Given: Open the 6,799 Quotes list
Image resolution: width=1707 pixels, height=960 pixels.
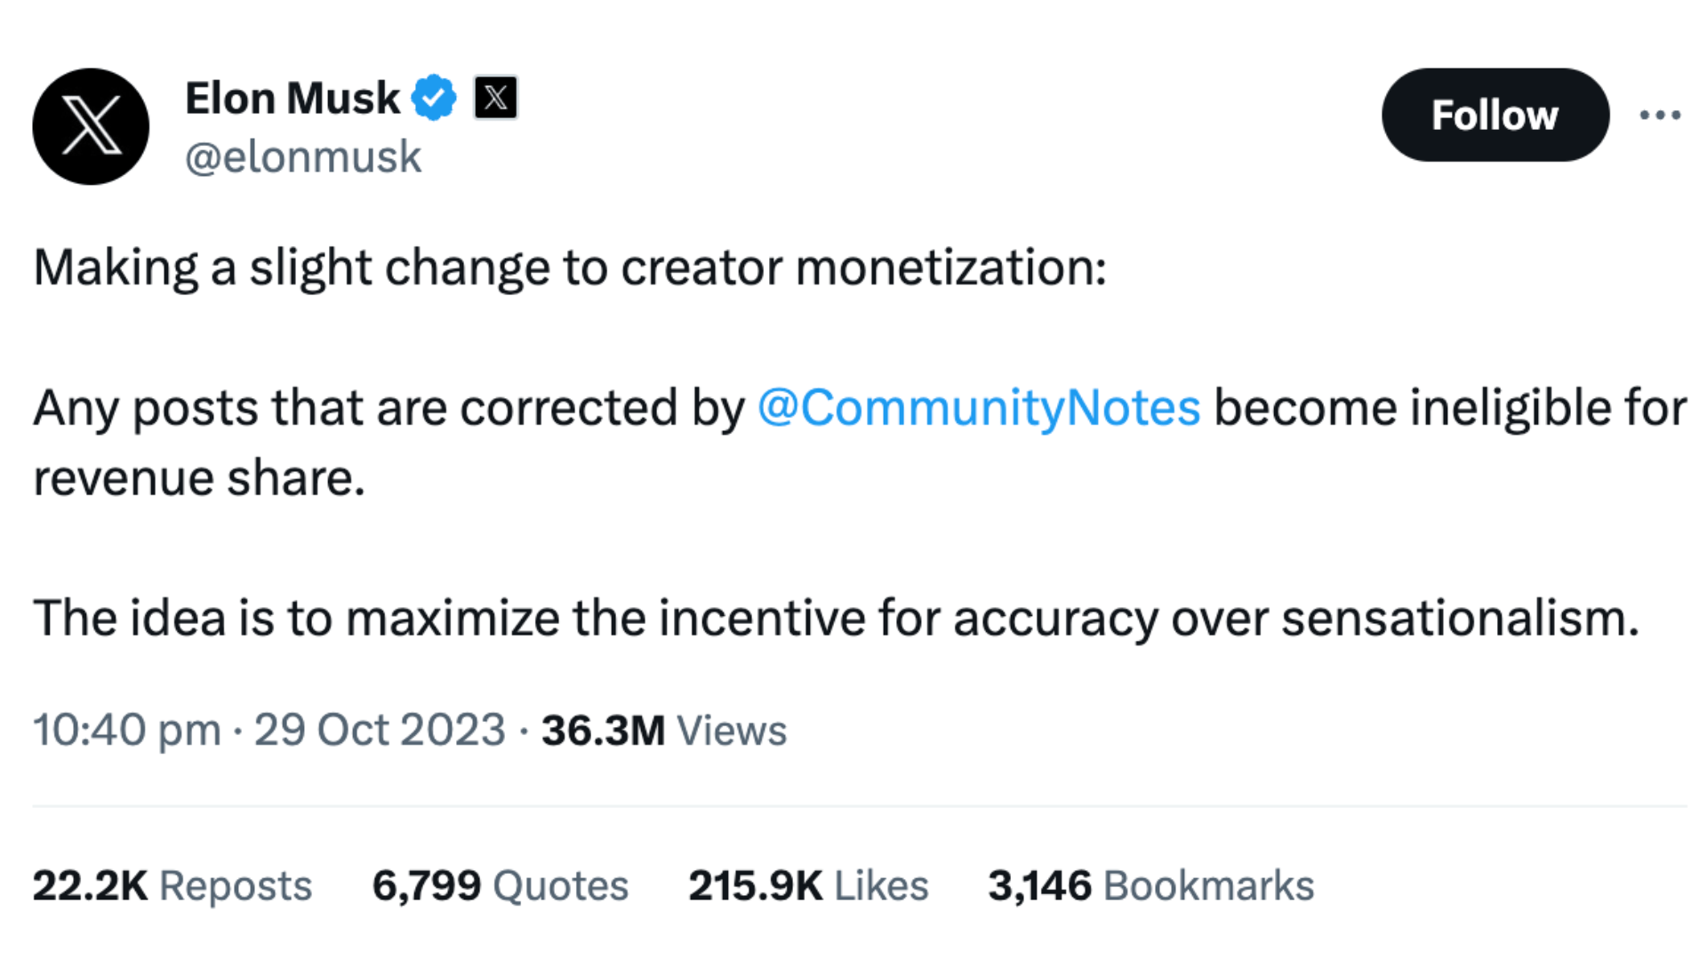Looking at the screenshot, I should tap(501, 884).
